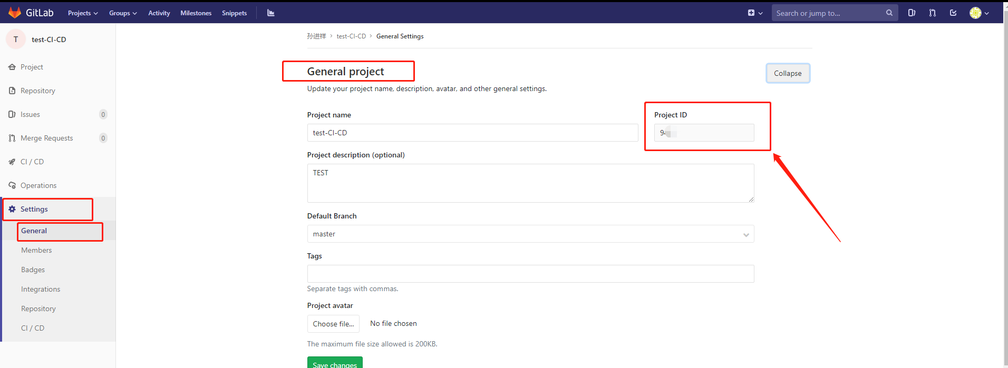Click the Save changes button
1008x368 pixels.
tap(335, 363)
